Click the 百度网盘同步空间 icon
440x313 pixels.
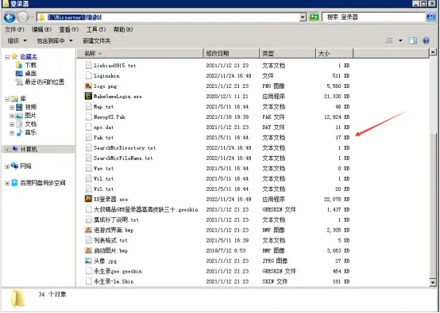(x=14, y=183)
